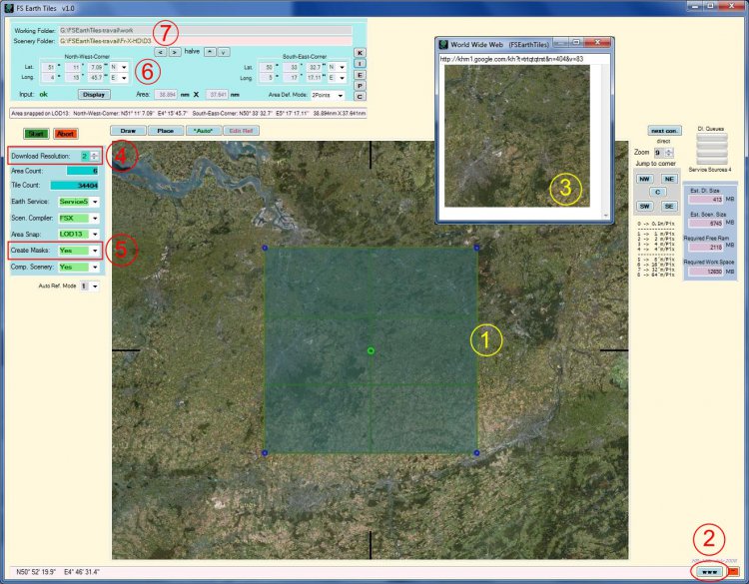Jump to the NW corner
Viewport: 749px width, 584px height.
click(x=644, y=179)
